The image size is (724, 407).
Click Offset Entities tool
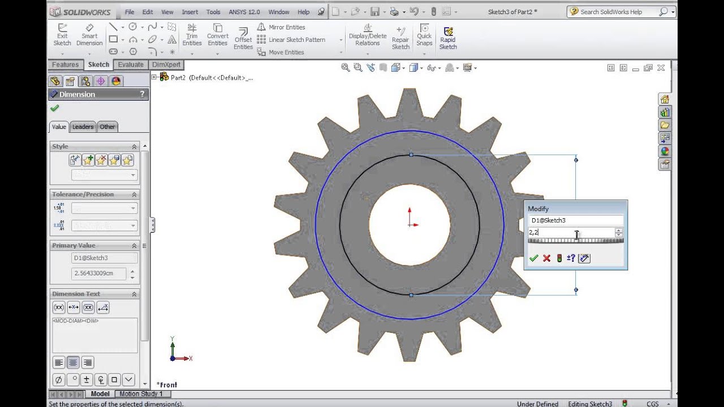(243, 38)
